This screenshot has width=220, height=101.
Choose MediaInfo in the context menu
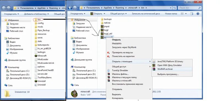click(117, 43)
